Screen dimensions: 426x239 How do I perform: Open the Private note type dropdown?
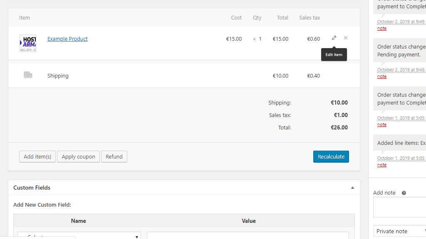pos(400,231)
